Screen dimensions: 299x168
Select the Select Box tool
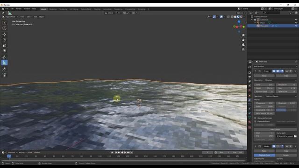coord(4,23)
